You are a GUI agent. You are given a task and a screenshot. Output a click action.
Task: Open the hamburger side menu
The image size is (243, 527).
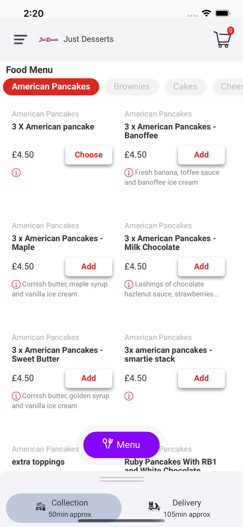point(20,39)
